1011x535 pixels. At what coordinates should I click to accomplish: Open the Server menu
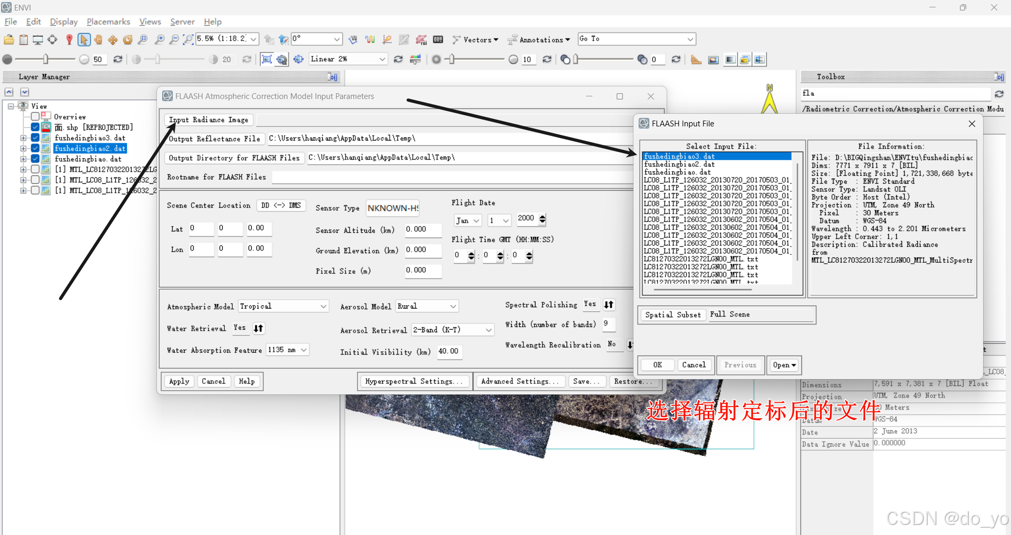coord(182,22)
